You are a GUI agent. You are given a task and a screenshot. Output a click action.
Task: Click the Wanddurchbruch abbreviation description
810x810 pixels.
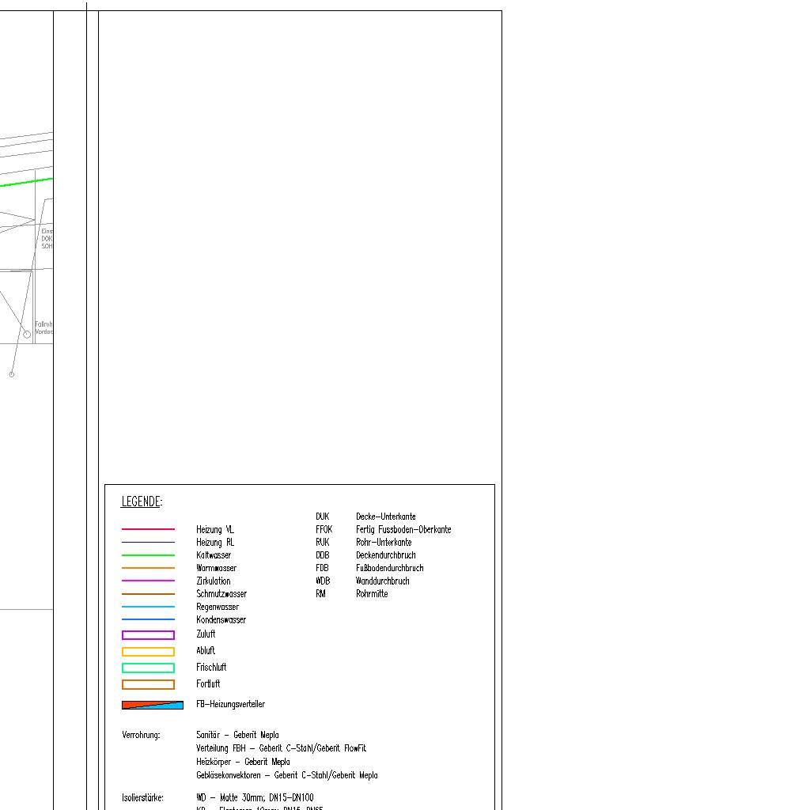[x=382, y=581]
